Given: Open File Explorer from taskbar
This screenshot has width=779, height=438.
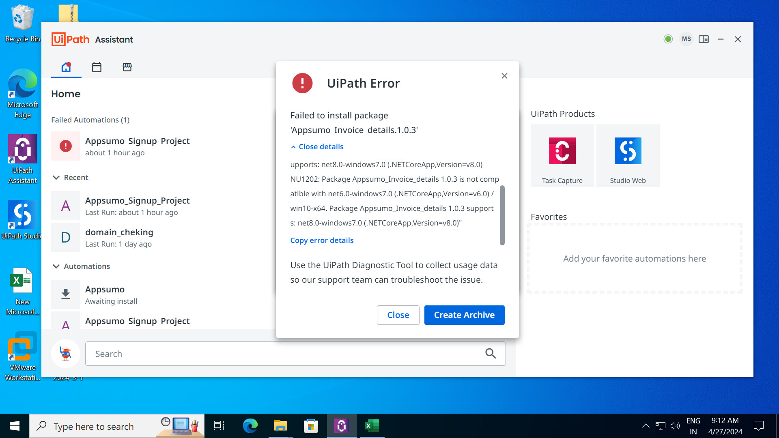Looking at the screenshot, I should [280, 426].
